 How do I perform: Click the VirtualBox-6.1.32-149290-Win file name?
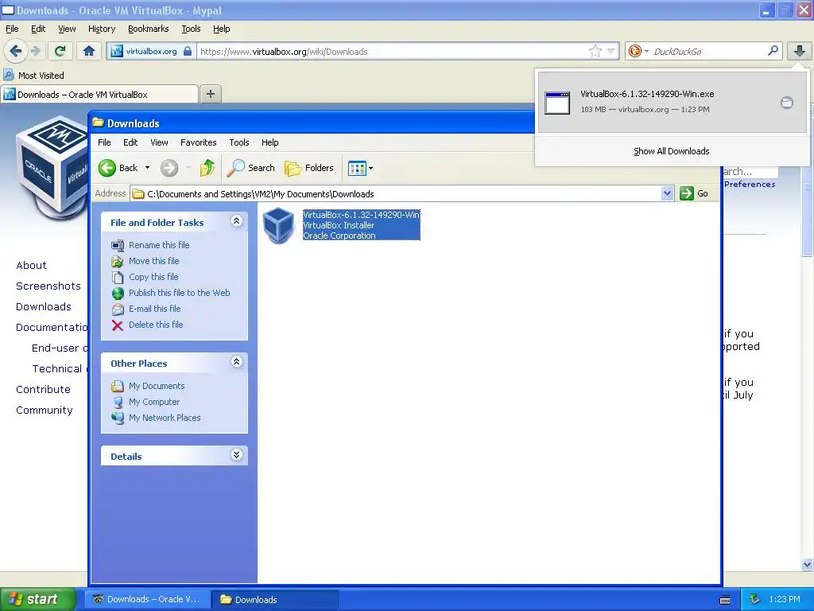[361, 215]
